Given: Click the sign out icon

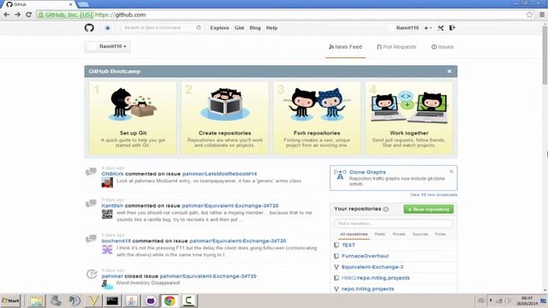Looking at the screenshot, I should [x=452, y=27].
